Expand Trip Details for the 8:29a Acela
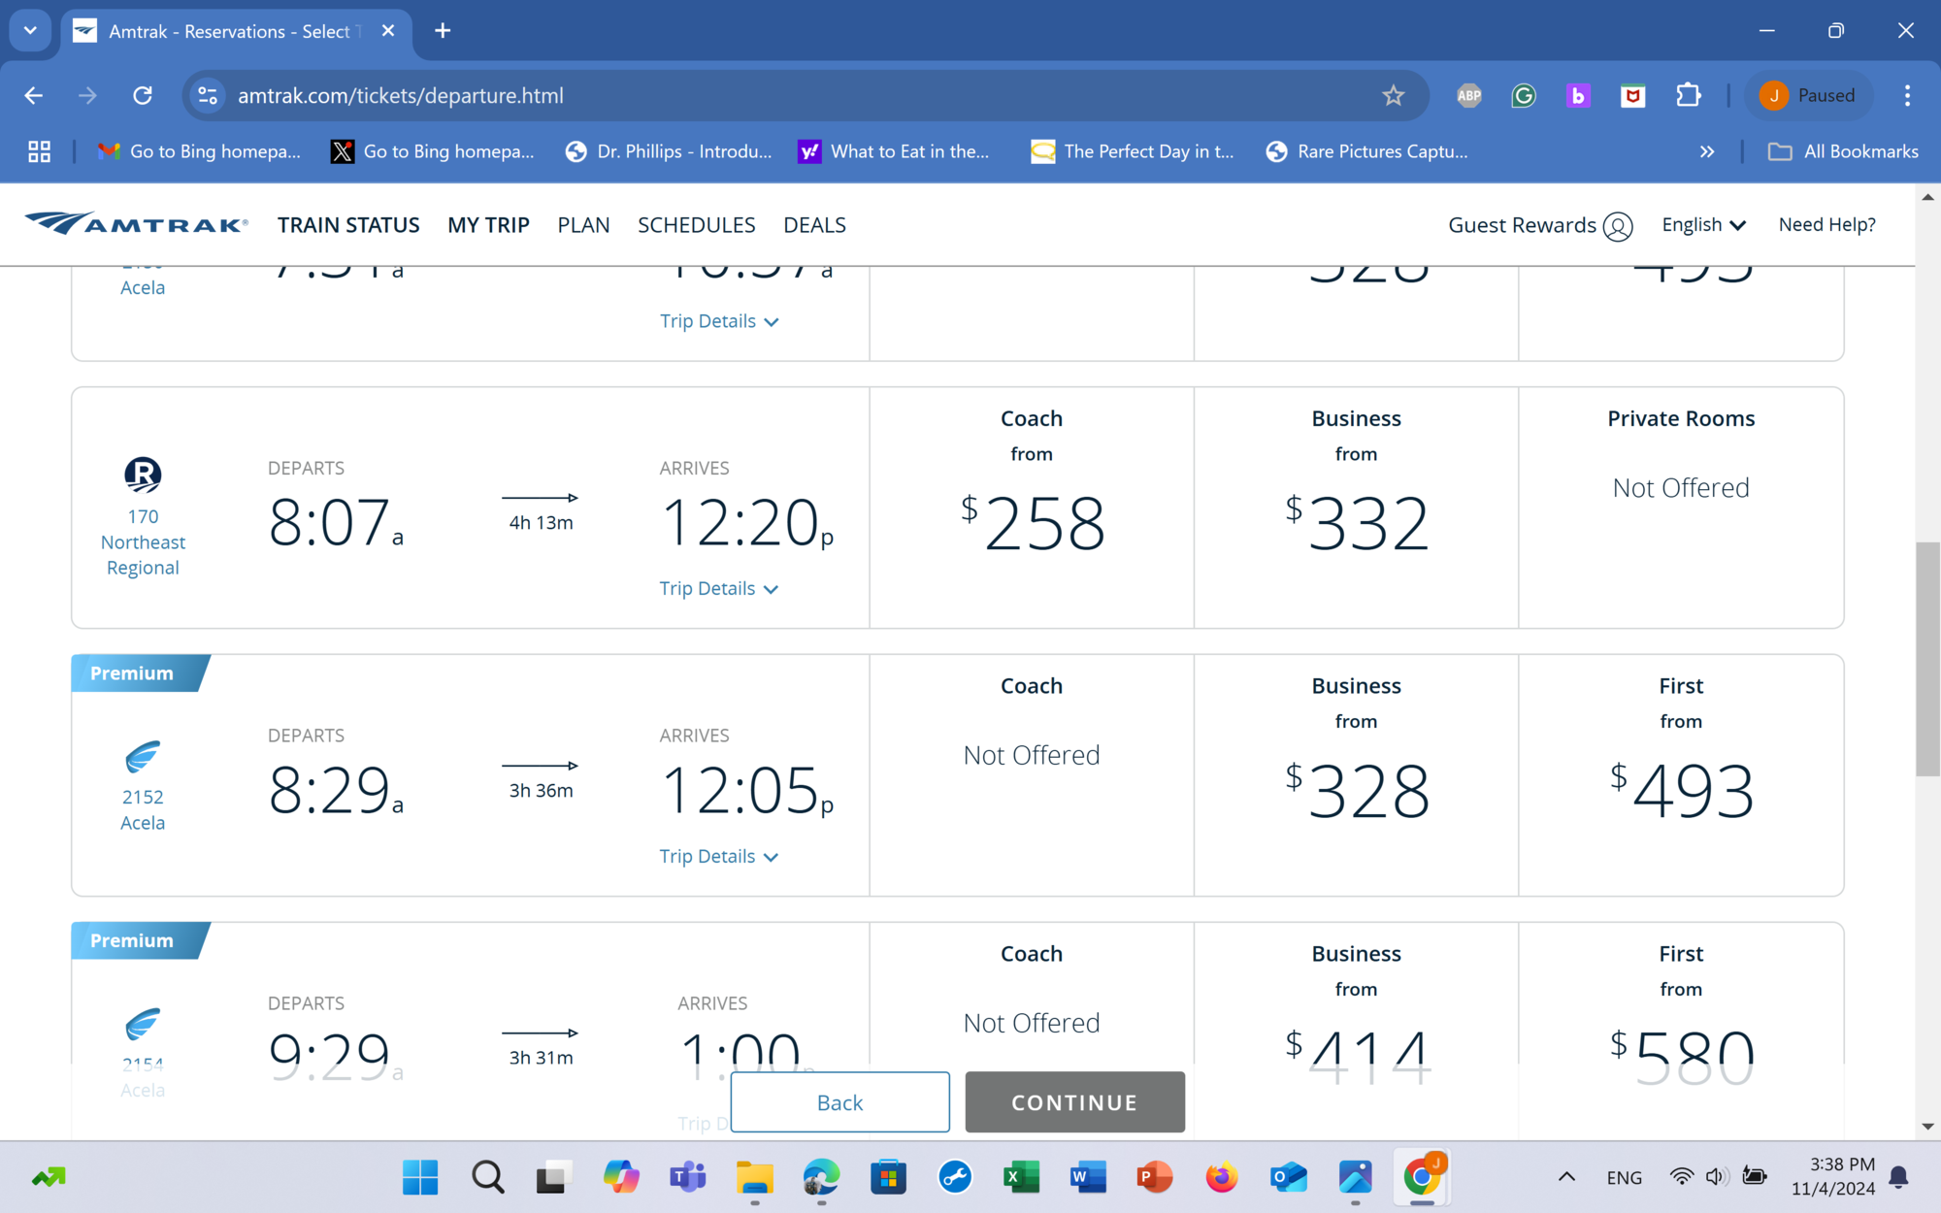The height and width of the screenshot is (1213, 1941). point(718,857)
